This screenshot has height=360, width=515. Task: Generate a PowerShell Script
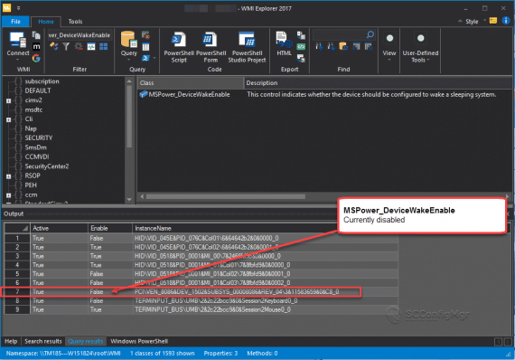click(x=179, y=48)
